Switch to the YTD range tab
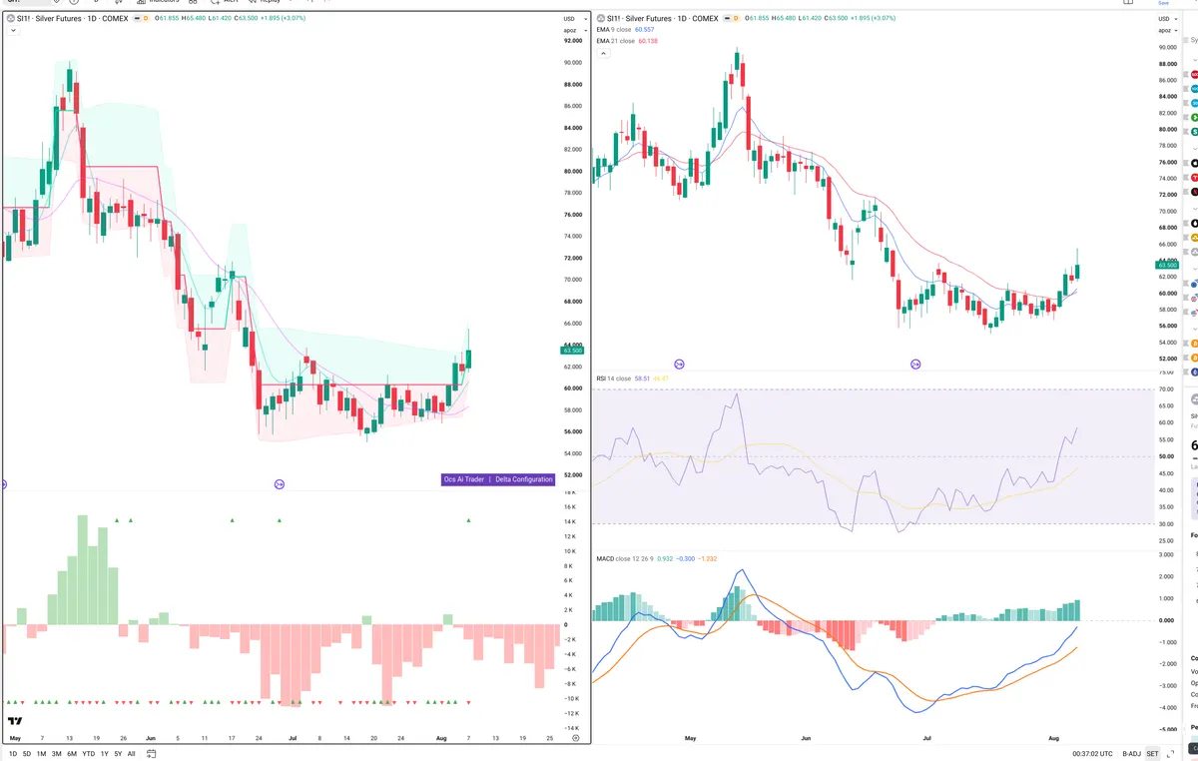The width and height of the screenshot is (1198, 761). [x=89, y=754]
